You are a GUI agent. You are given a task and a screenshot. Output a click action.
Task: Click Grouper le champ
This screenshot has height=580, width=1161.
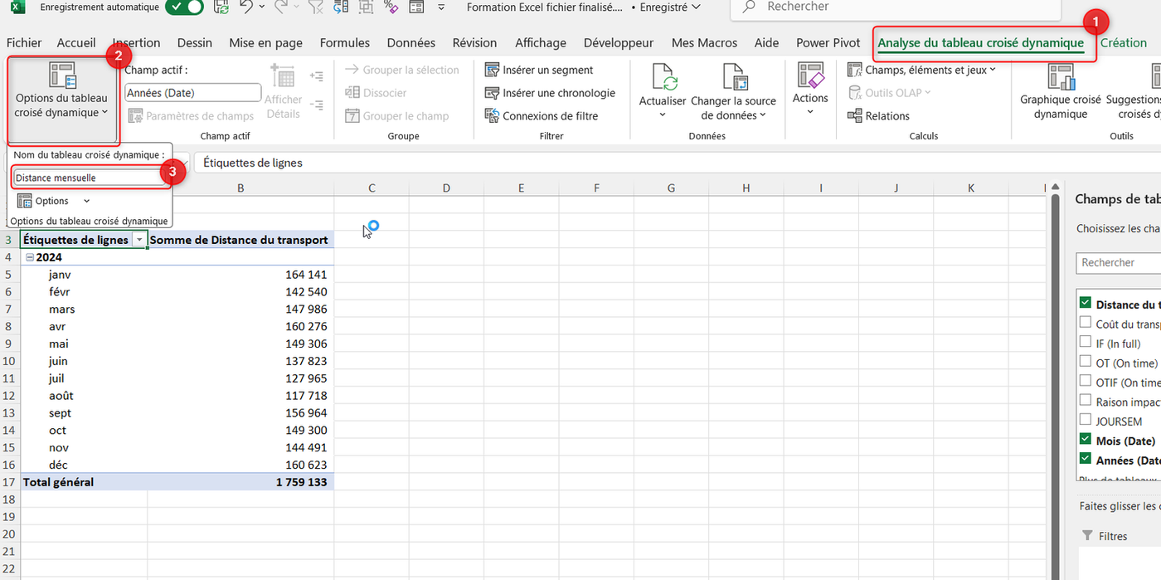(x=396, y=116)
